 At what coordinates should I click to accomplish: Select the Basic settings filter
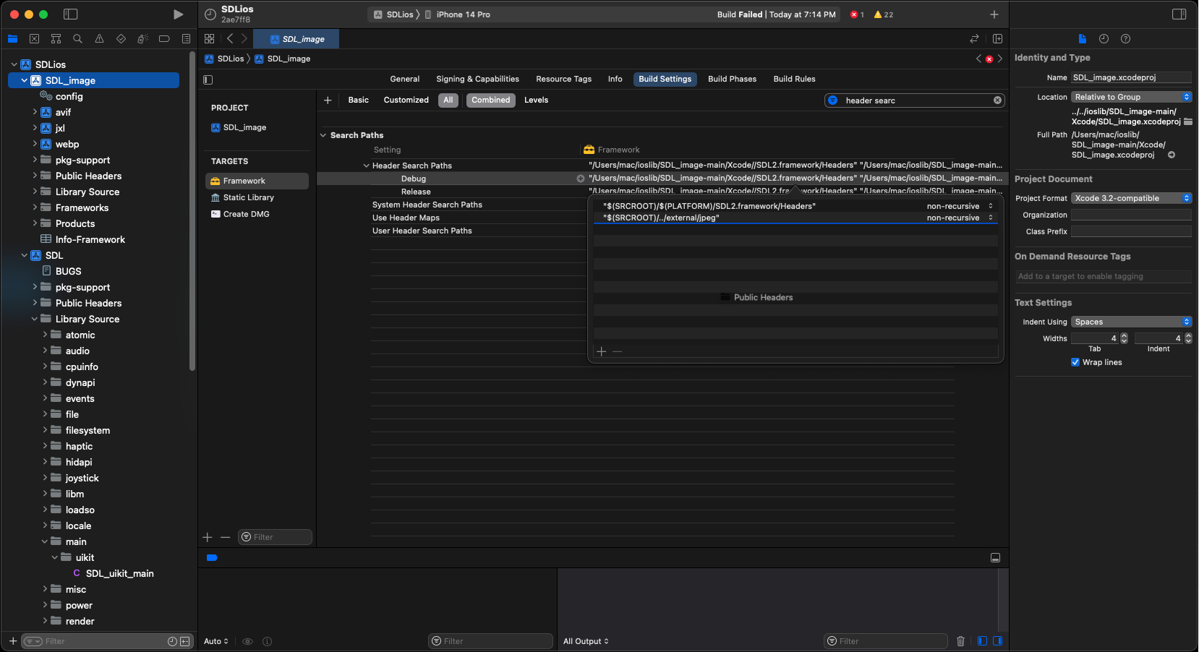[358, 100]
